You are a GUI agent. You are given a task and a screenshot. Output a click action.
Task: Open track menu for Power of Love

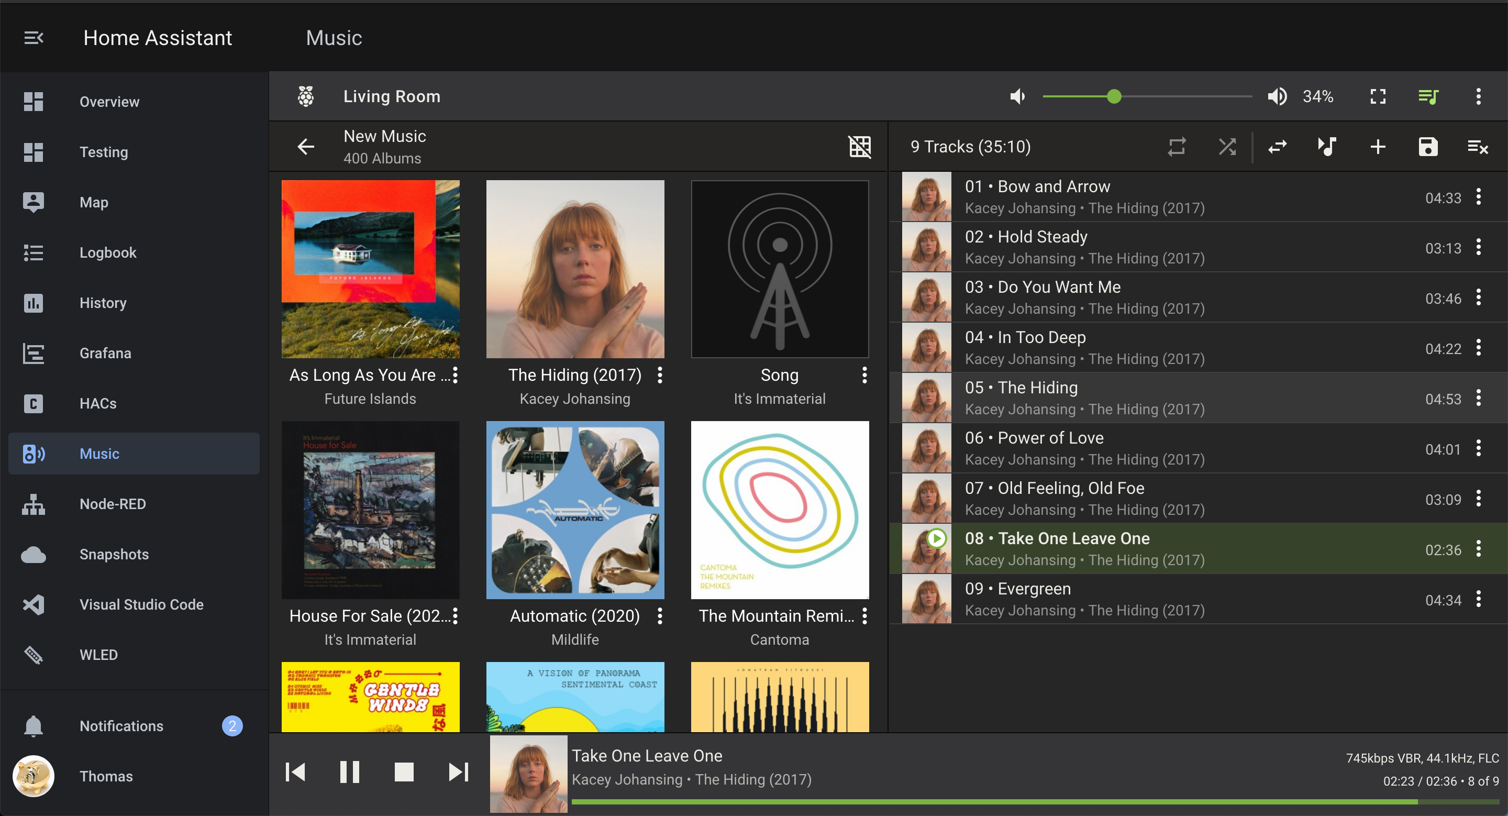point(1479,448)
